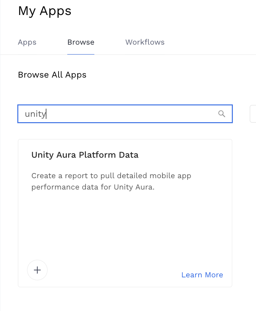Click the 'Browse All Apps' section heading
This screenshot has width=256, height=311.
[x=52, y=75]
